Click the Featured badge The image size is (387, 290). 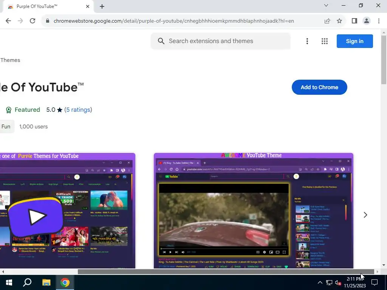[23, 110]
